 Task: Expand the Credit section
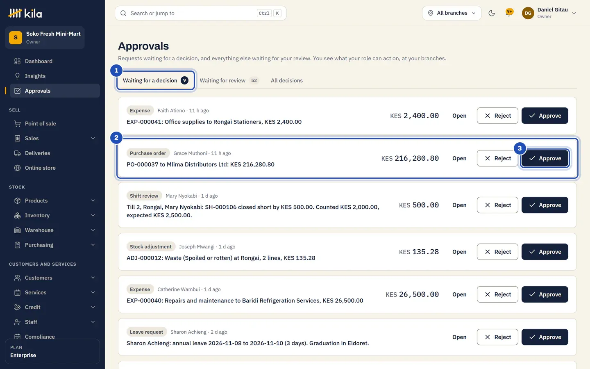pos(54,307)
